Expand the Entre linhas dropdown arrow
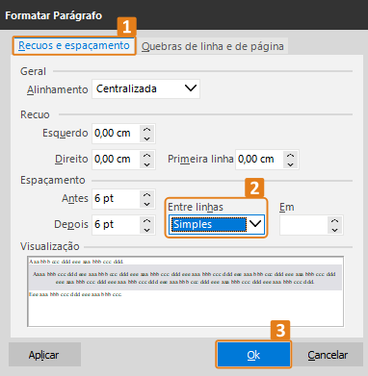368x376 pixels. [x=255, y=224]
